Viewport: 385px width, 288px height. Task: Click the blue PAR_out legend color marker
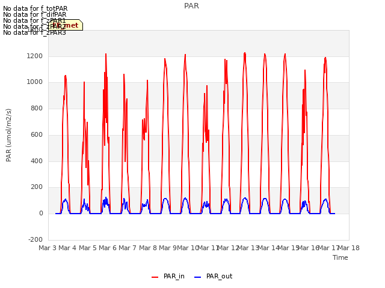click(198, 277)
